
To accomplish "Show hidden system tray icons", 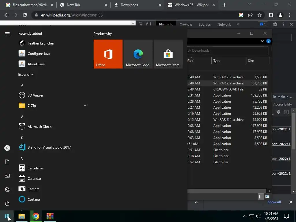I will tap(245, 216).
